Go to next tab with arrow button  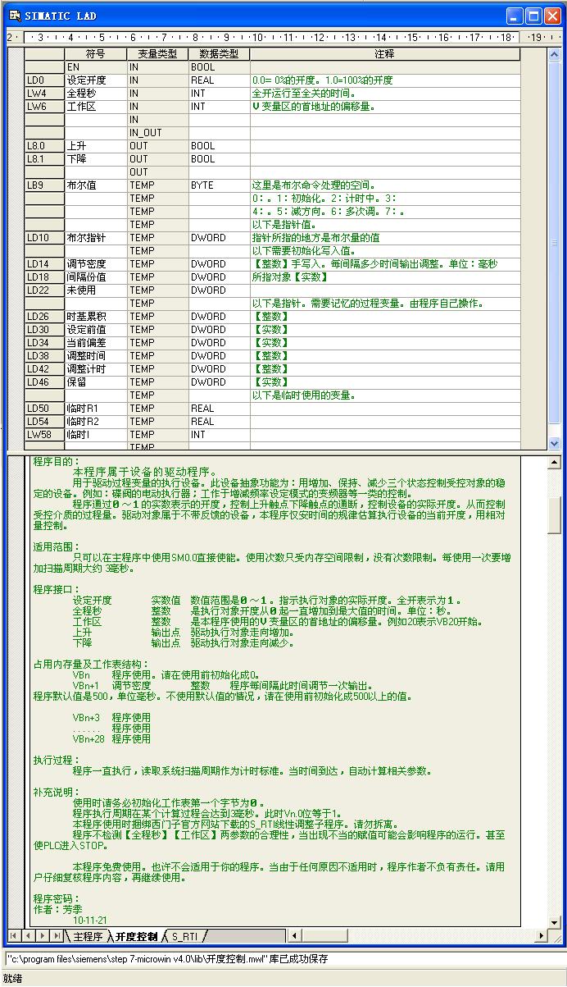pyautogui.click(x=42, y=935)
